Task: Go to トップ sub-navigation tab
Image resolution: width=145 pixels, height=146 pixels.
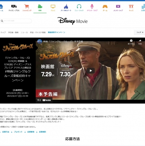Action: point(3,32)
